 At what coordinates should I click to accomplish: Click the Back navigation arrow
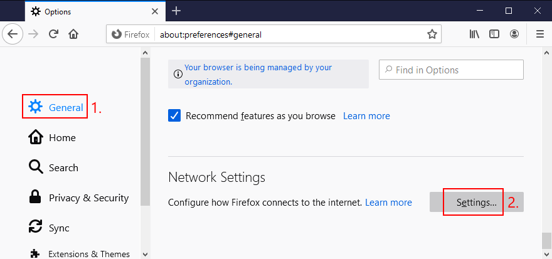[14, 34]
